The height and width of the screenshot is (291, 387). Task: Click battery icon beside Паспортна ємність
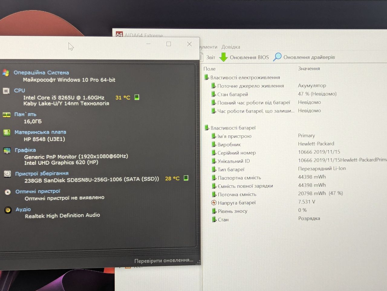(214, 178)
